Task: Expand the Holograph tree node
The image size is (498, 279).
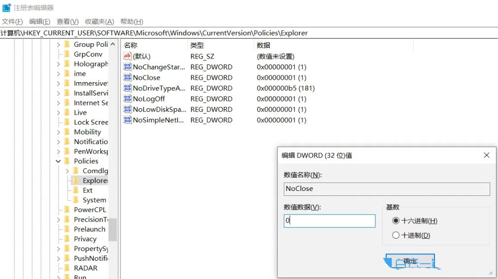Action: pyautogui.click(x=59, y=64)
